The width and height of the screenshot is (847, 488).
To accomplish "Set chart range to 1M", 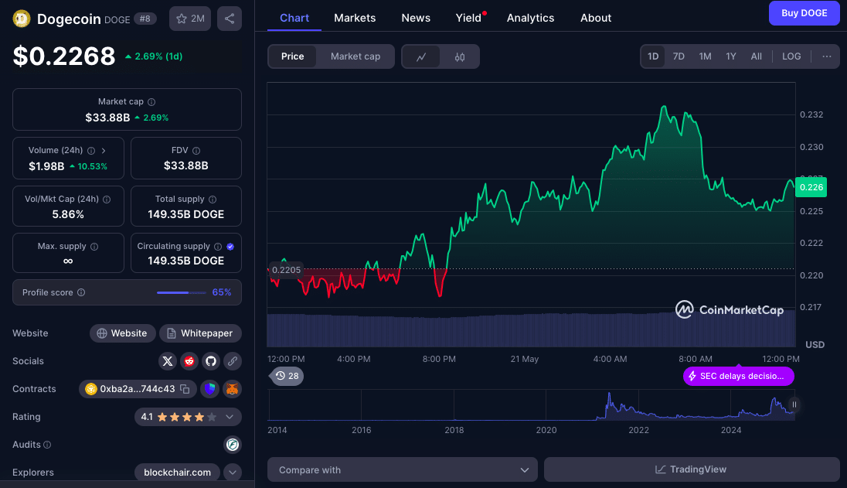I will (705, 56).
